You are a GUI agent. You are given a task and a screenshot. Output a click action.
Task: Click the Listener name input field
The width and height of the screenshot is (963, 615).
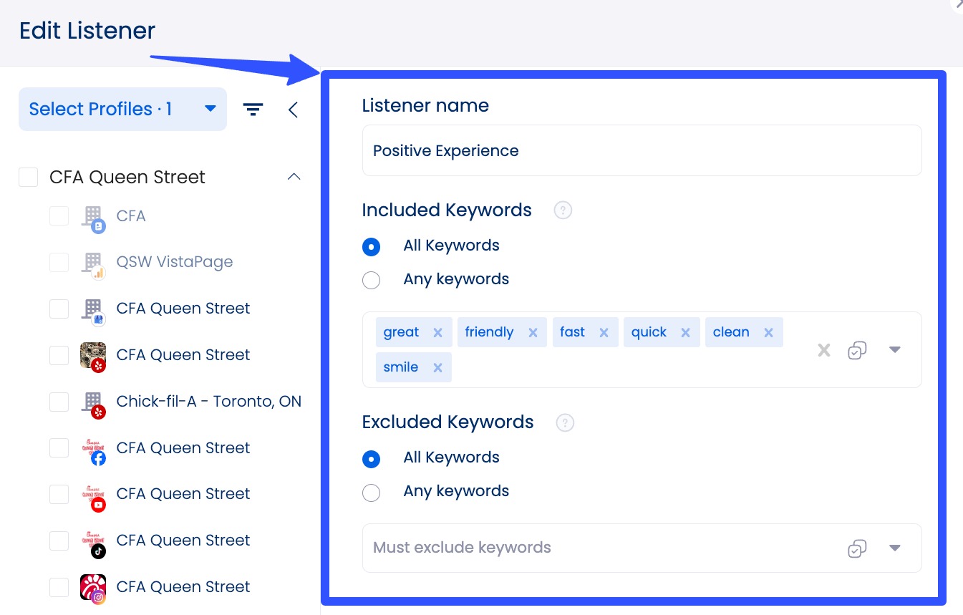point(642,151)
